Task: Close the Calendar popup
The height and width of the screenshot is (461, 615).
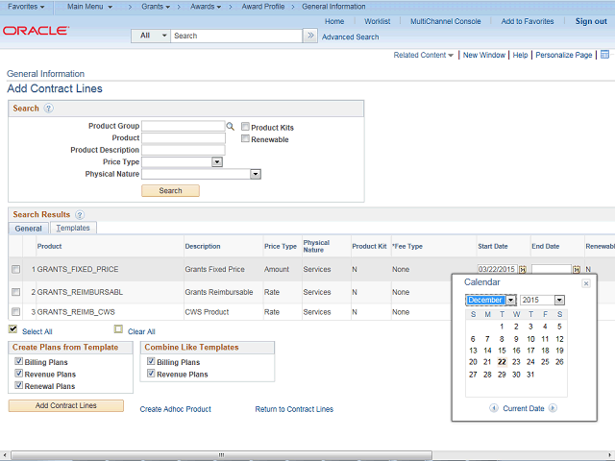Action: click(x=586, y=283)
